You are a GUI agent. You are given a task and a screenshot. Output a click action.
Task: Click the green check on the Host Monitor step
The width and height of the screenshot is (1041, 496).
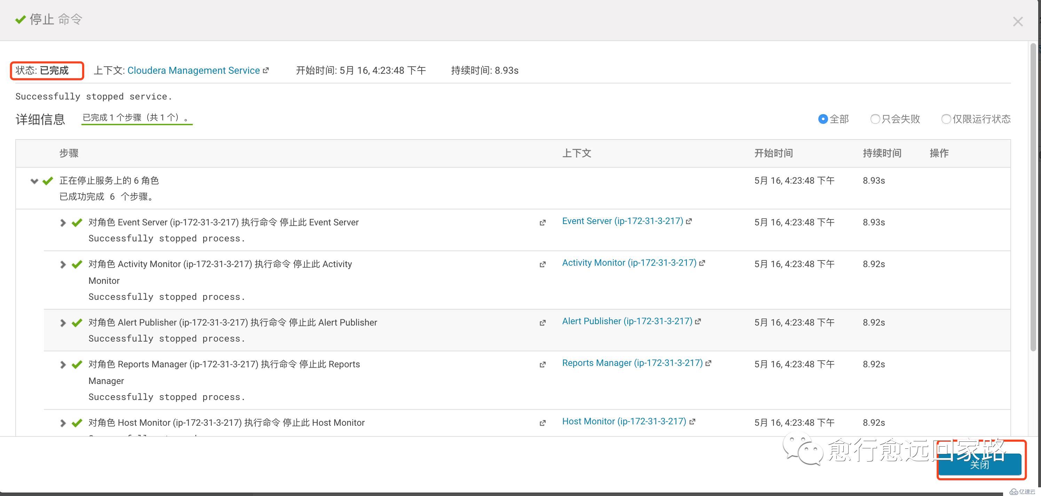point(77,423)
